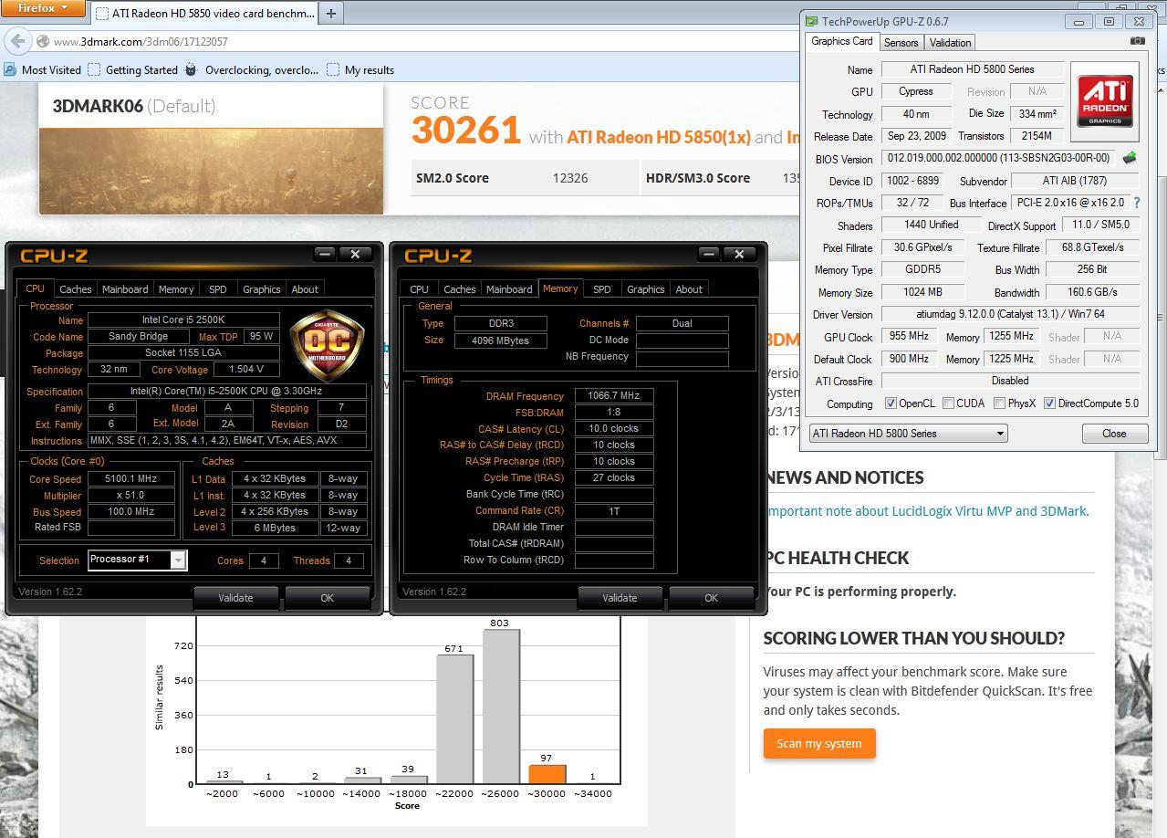Open LucidLogix Virtu MVP note link
This screenshot has width=1167, height=838.
pyautogui.click(x=926, y=511)
